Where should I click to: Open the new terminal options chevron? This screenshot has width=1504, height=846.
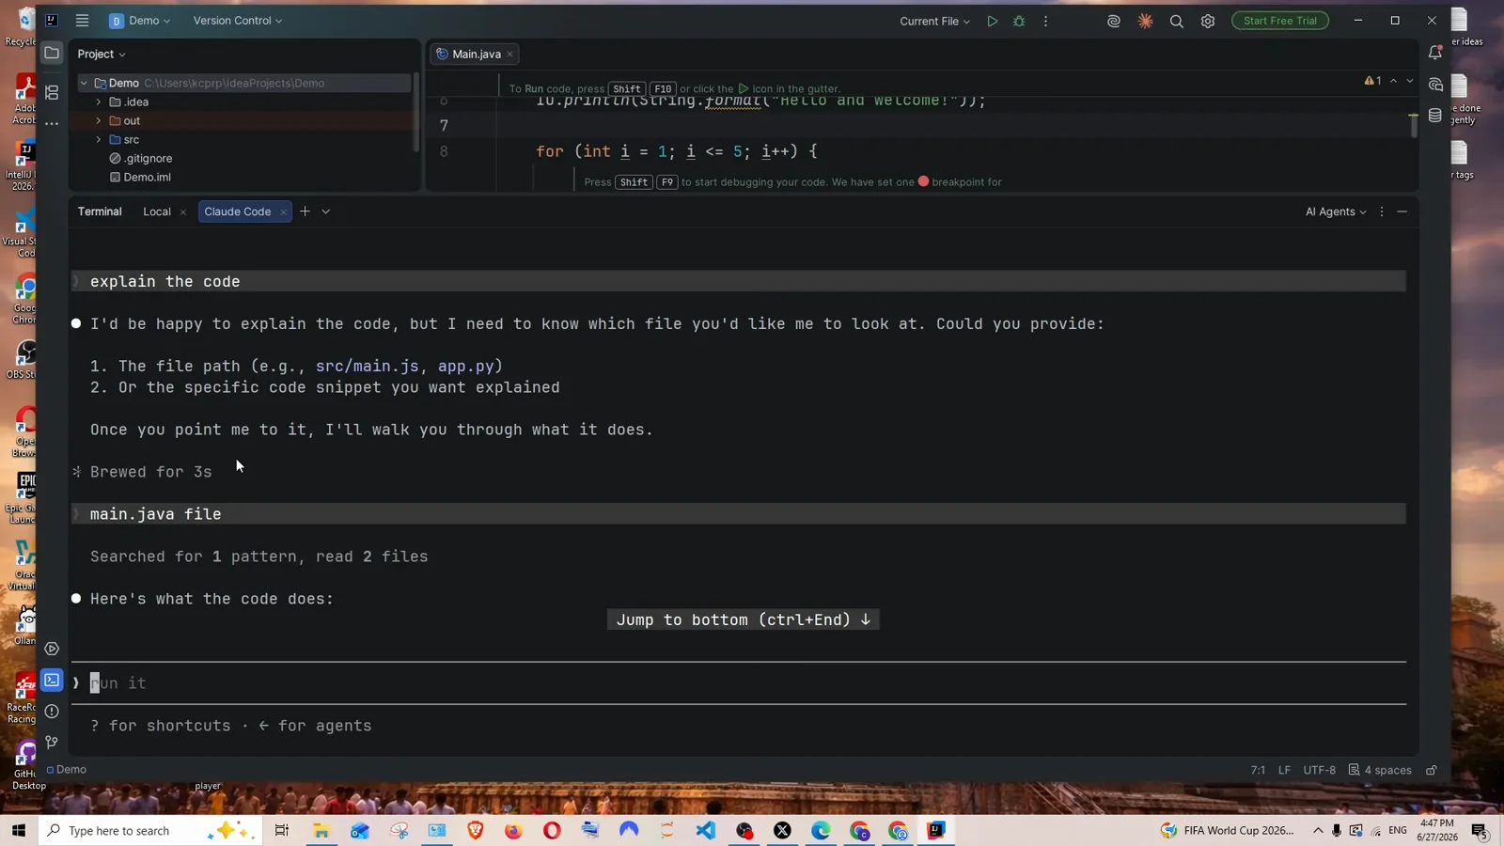pyautogui.click(x=326, y=211)
